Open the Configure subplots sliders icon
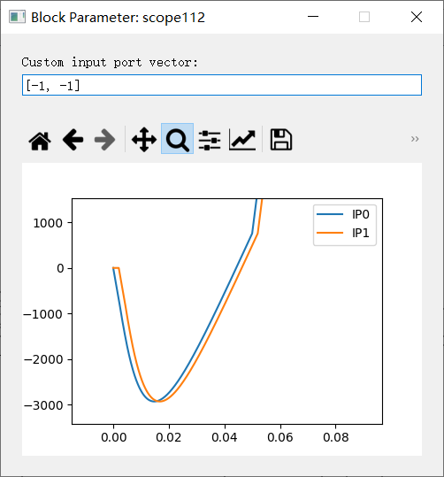This screenshot has height=477, width=444. coord(210,140)
